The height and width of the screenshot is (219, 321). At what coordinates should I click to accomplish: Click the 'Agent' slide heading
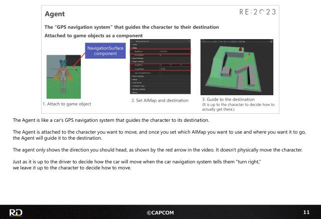[x=55, y=14]
